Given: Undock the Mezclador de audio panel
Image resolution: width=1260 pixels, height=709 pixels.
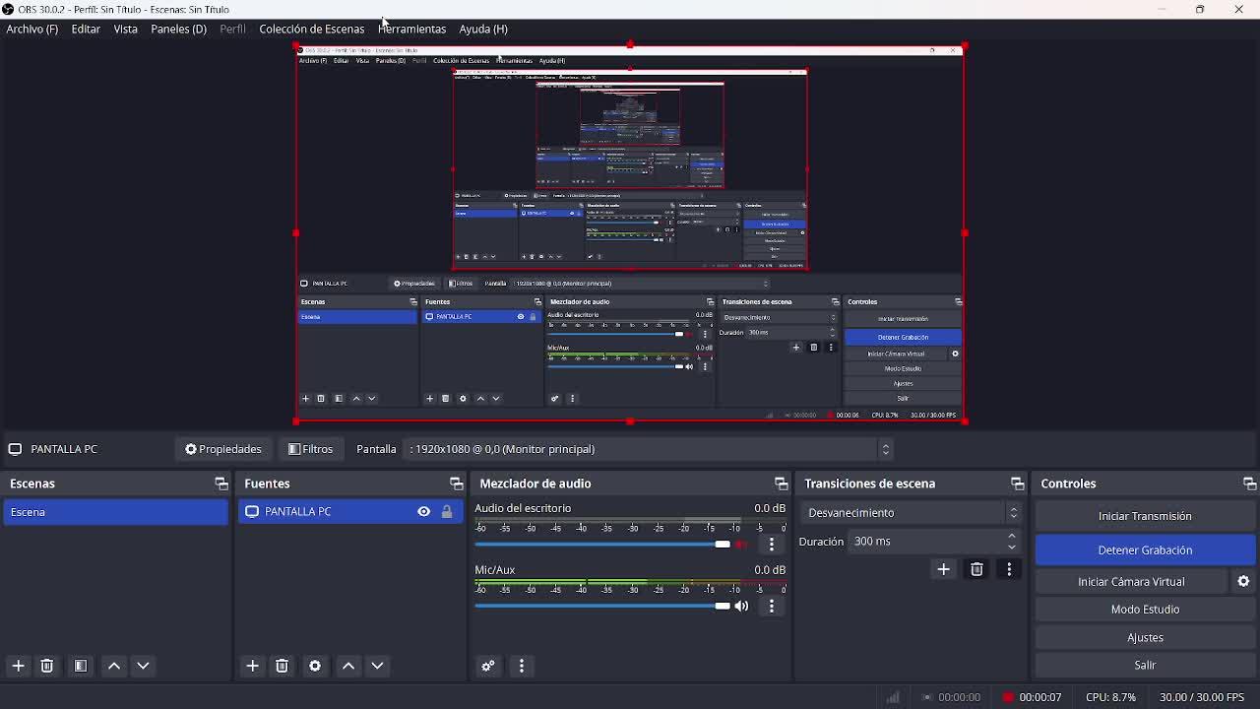Looking at the screenshot, I should (x=781, y=483).
